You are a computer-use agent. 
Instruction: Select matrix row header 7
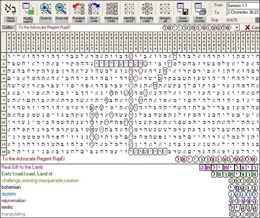click(x=3, y=100)
